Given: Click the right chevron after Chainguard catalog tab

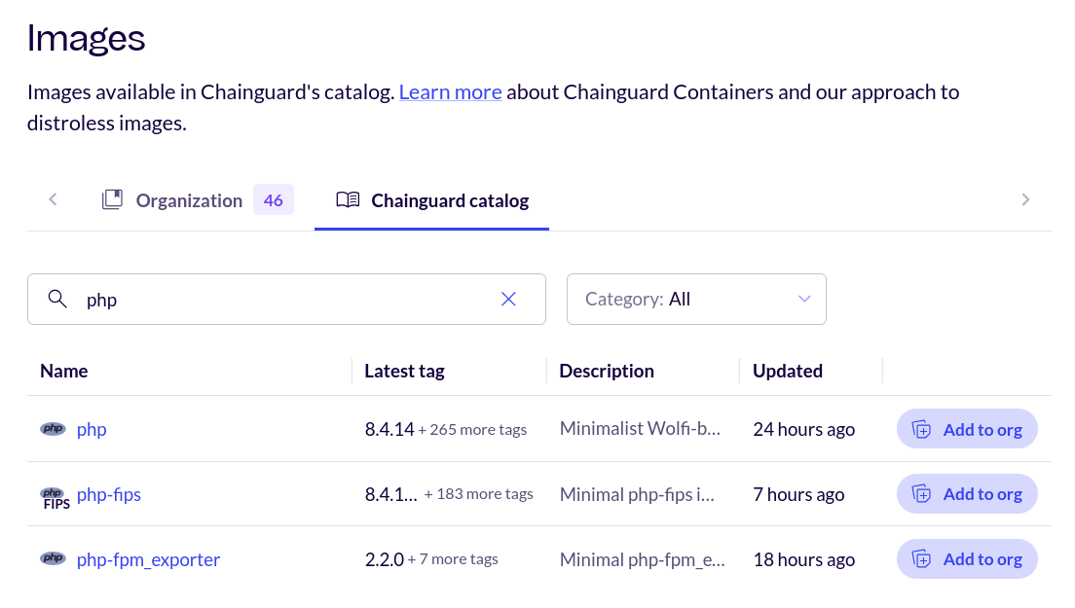Looking at the screenshot, I should (x=1025, y=198).
